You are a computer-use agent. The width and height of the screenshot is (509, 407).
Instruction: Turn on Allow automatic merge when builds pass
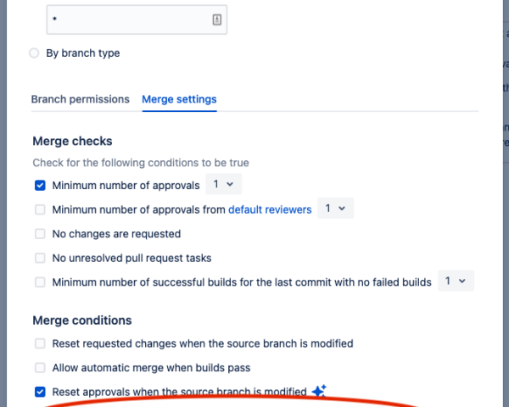coord(40,368)
